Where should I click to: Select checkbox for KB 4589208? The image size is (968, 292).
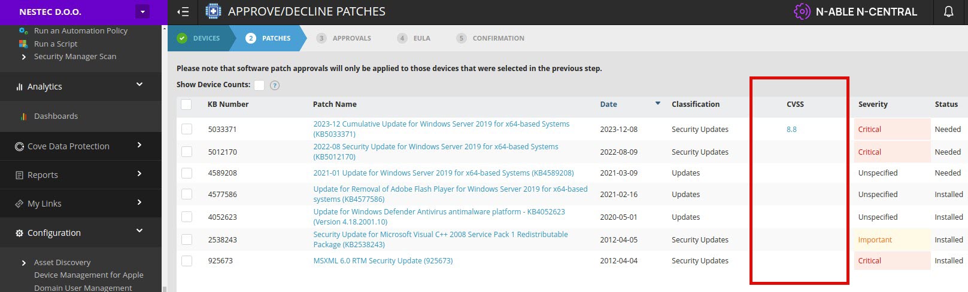(187, 173)
